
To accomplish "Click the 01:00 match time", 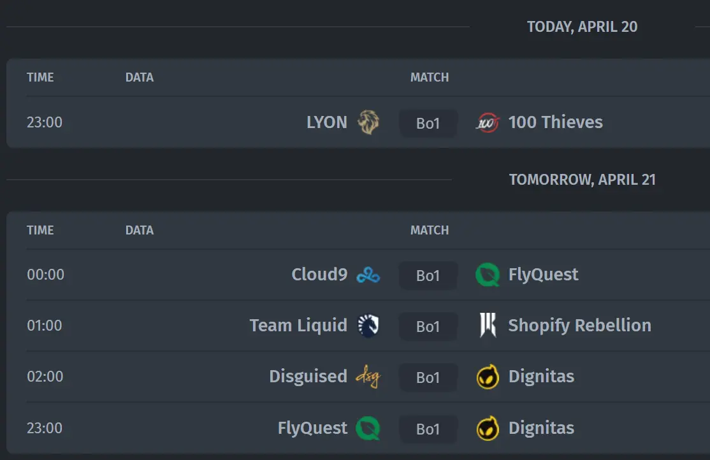I will [45, 326].
